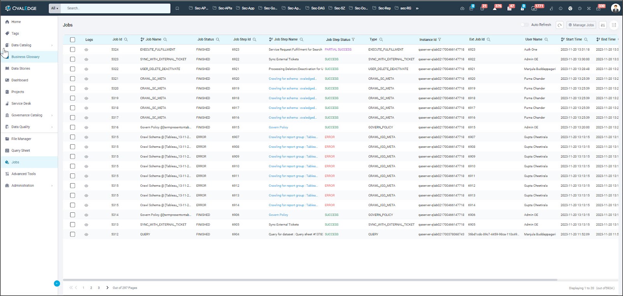This screenshot has width=623, height=296.
Task: Open the Home page in sidebar
Action: click(16, 22)
